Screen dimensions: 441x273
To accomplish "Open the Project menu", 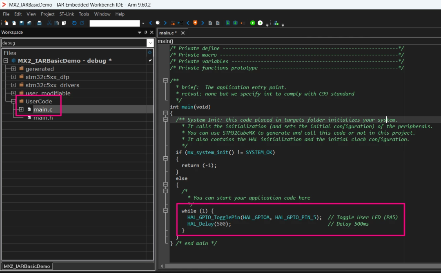I will [x=47, y=14].
